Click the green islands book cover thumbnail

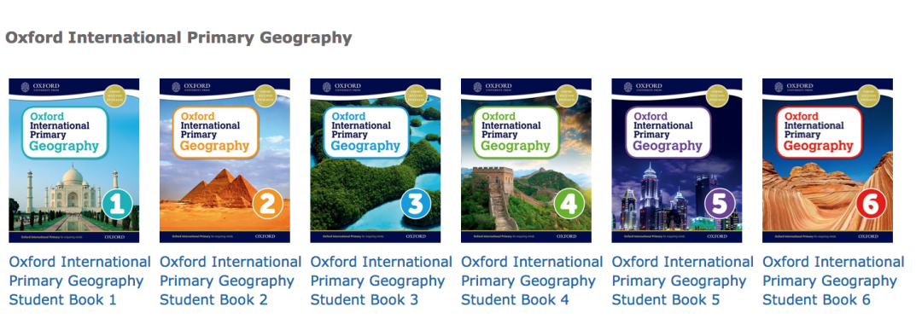click(x=375, y=160)
